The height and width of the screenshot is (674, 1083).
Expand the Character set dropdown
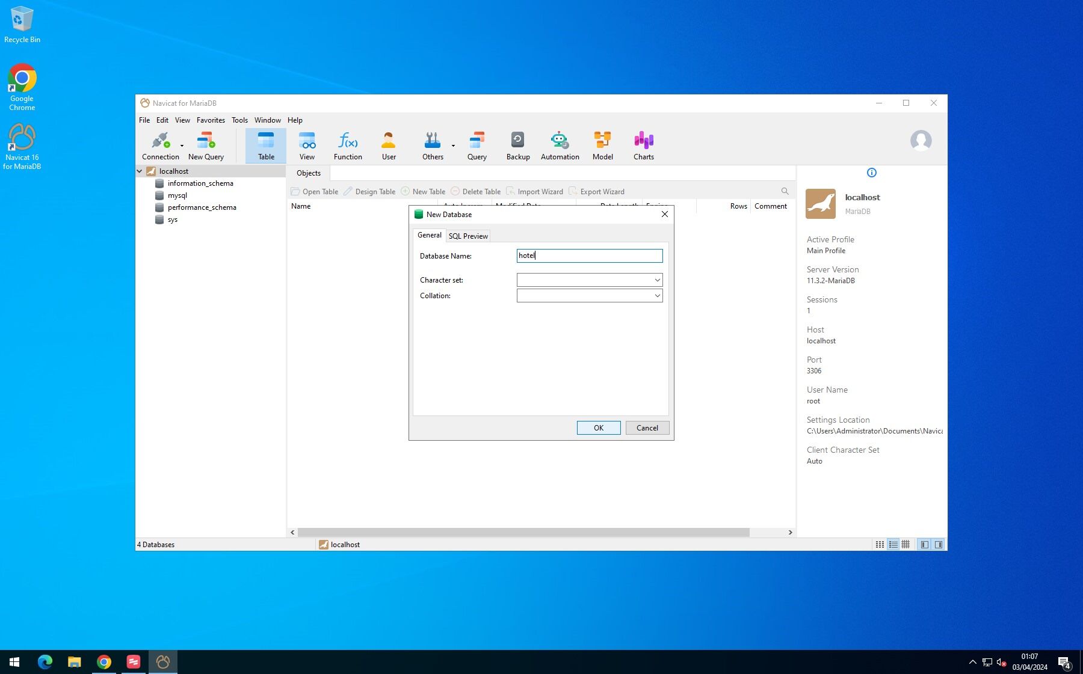point(657,280)
